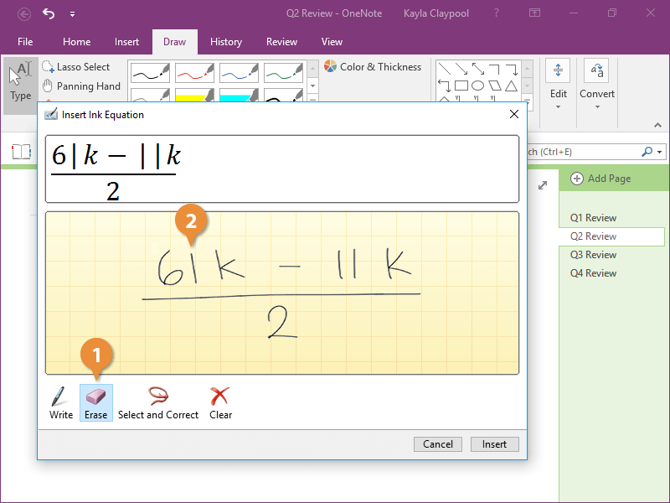Cancel the Insert Ink Equation dialog

click(x=438, y=444)
